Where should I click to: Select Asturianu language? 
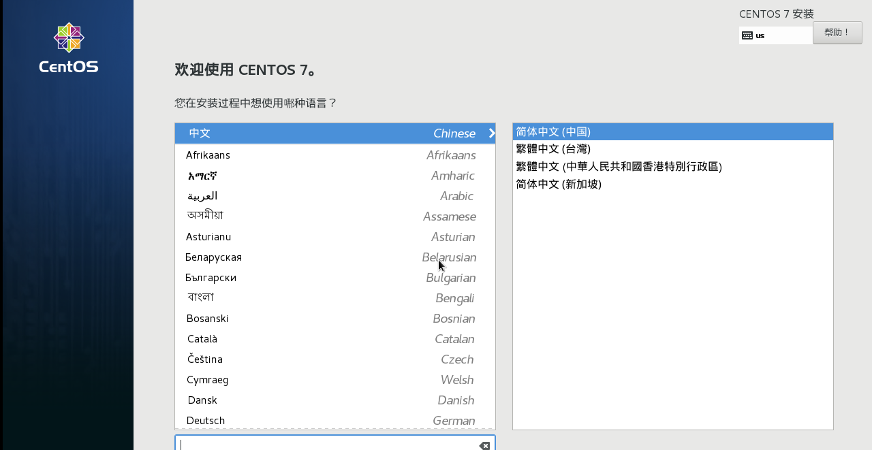coord(335,237)
